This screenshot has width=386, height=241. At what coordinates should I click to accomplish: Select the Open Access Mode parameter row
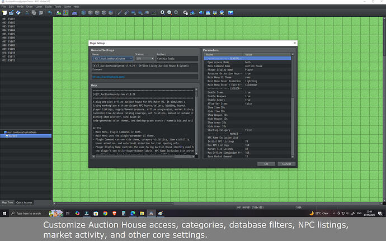pos(247,62)
